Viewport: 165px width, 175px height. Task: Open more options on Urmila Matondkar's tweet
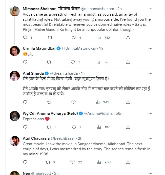pyautogui.click(x=151, y=48)
